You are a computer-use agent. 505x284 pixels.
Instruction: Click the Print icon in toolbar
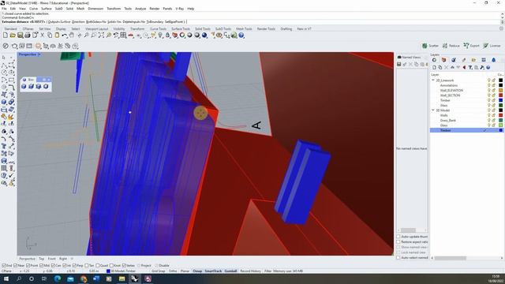[28, 35]
